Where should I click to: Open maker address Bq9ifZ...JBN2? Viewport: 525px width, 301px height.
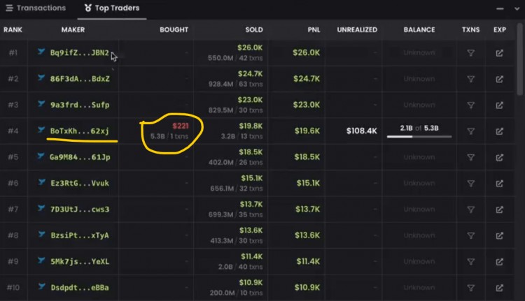click(x=79, y=53)
